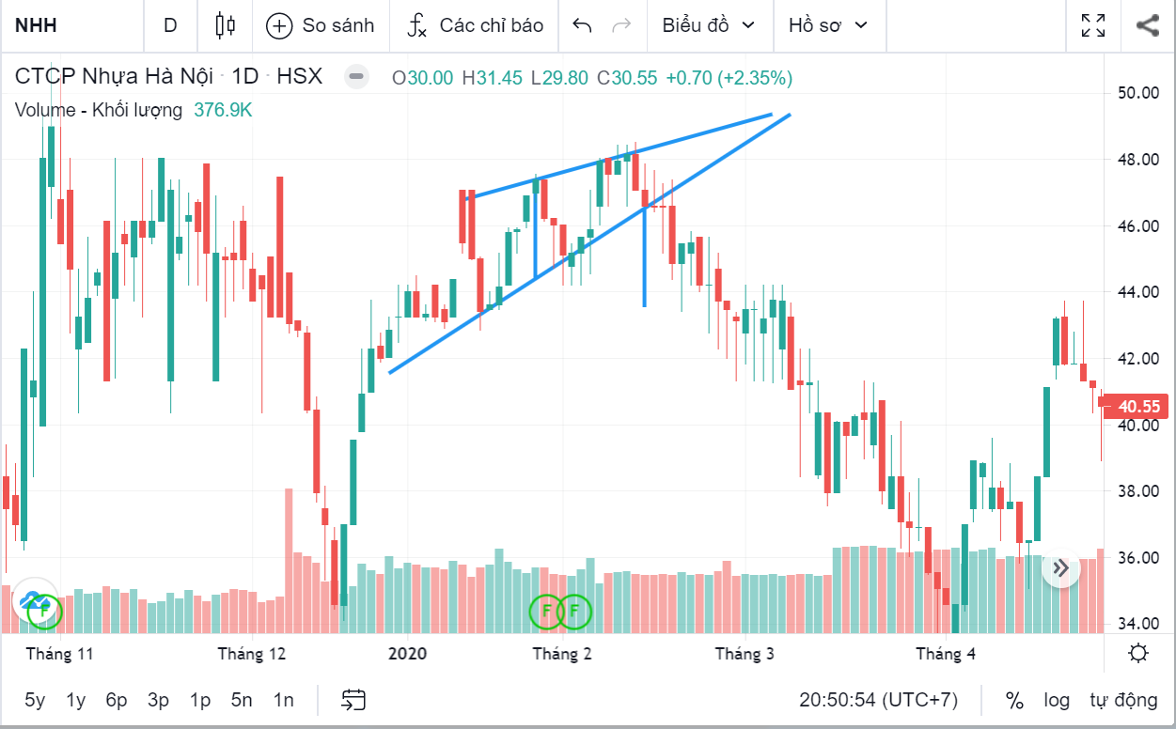Viewport: 1176px width, 729px height.
Task: Click the 48.00 price axis label
Action: click(x=1137, y=160)
